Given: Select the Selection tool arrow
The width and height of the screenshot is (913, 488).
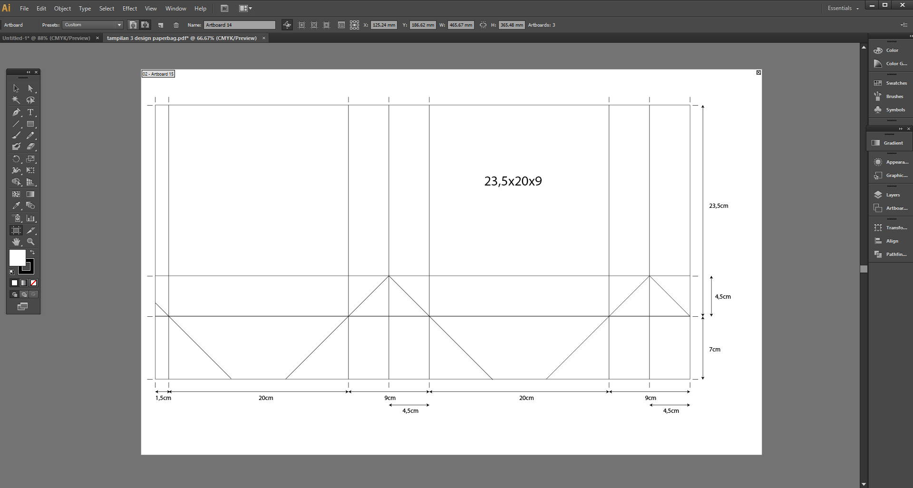Looking at the screenshot, I should pos(16,88).
